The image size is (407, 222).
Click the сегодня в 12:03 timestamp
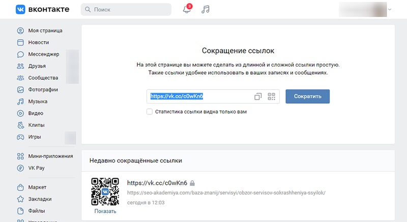click(x=146, y=203)
